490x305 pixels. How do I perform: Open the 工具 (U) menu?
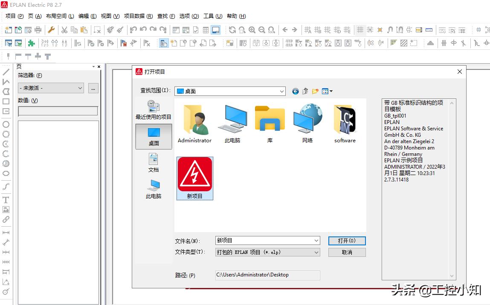pos(212,16)
